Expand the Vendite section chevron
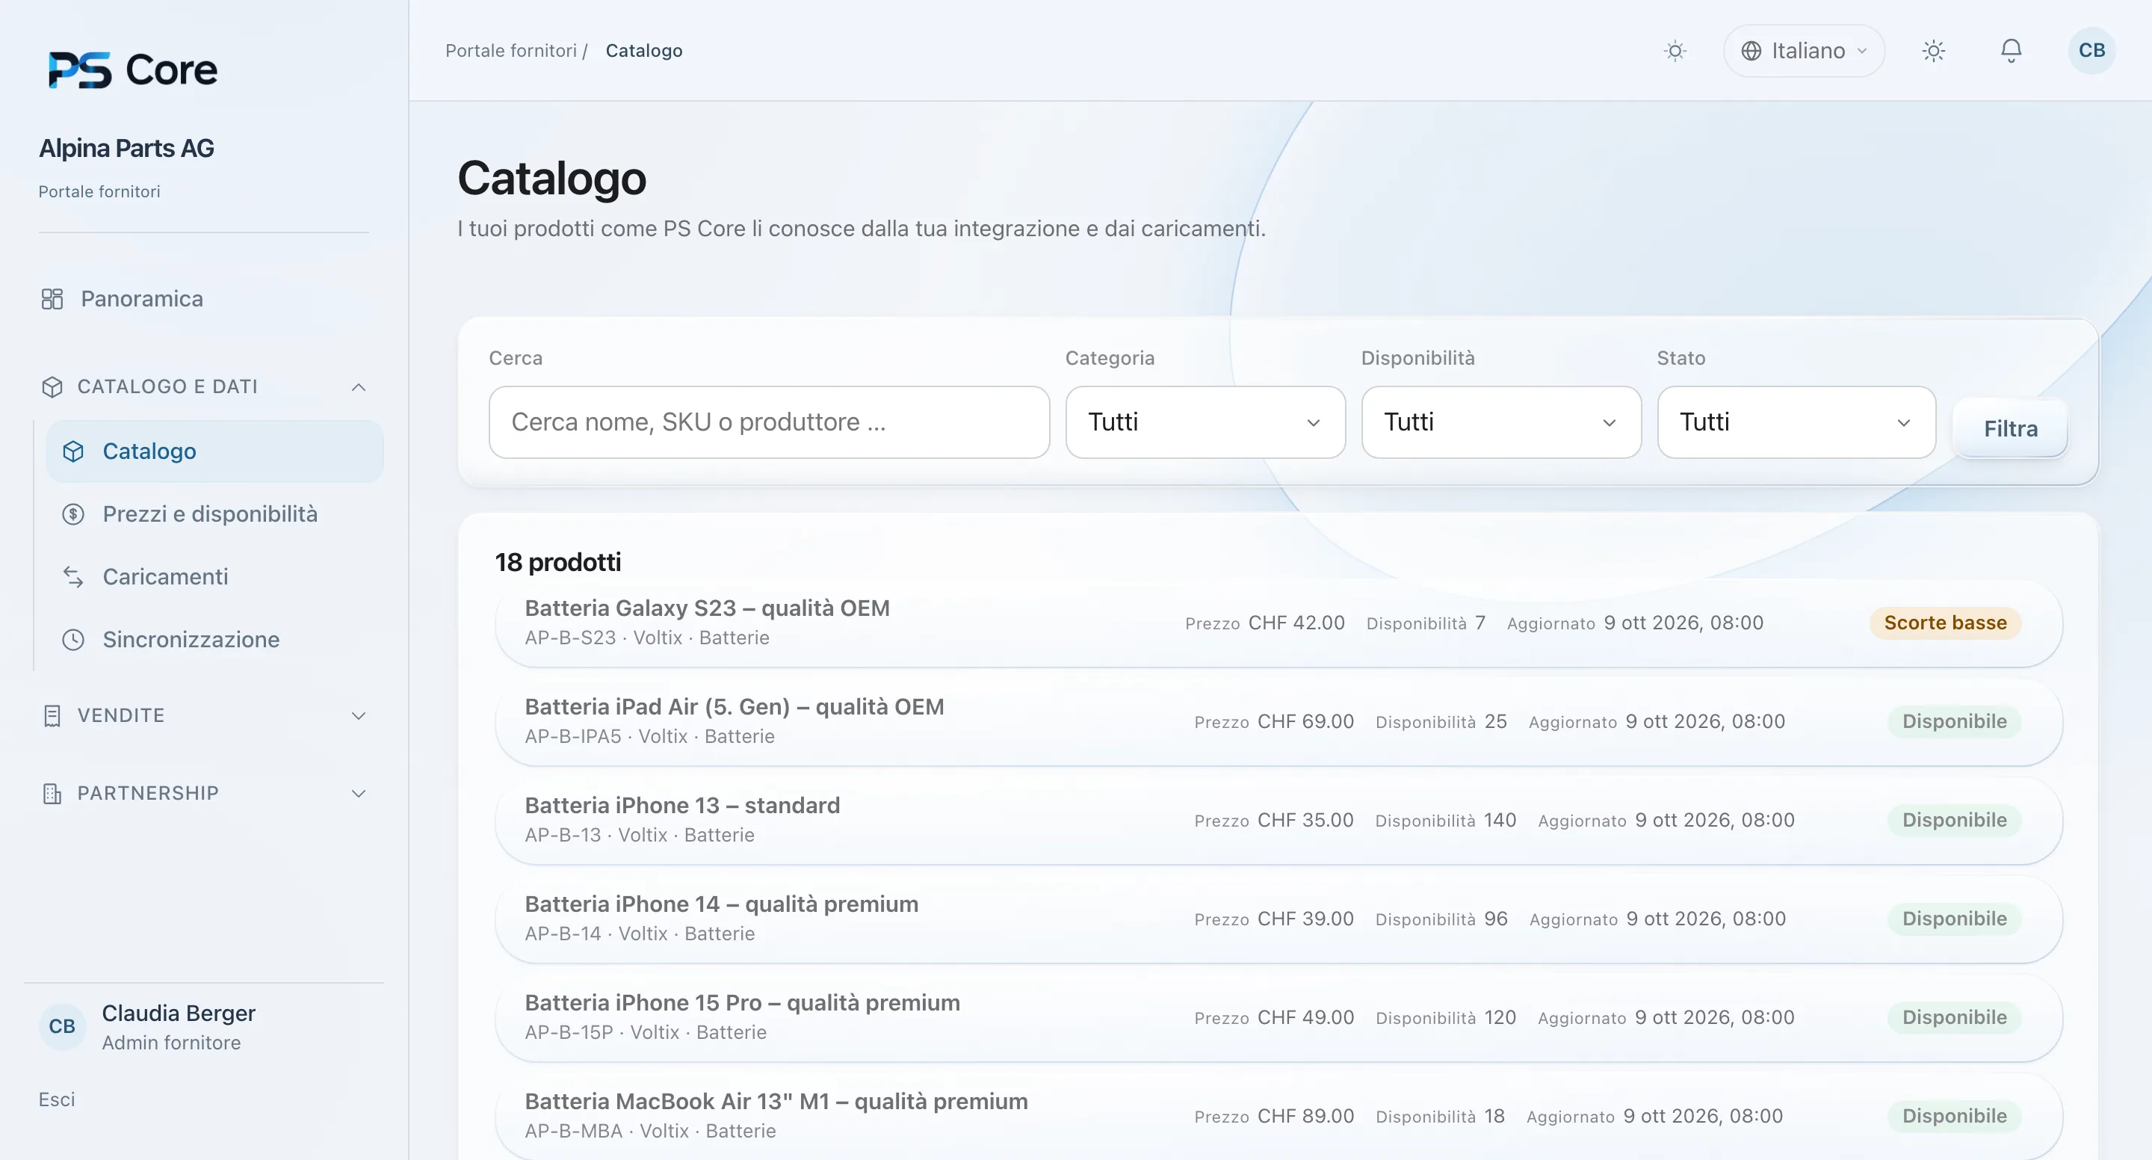Screen dimensions: 2152x1160 [x=359, y=715]
